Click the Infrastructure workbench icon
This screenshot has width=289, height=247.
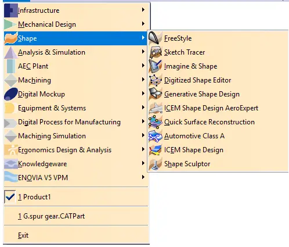click(11, 10)
